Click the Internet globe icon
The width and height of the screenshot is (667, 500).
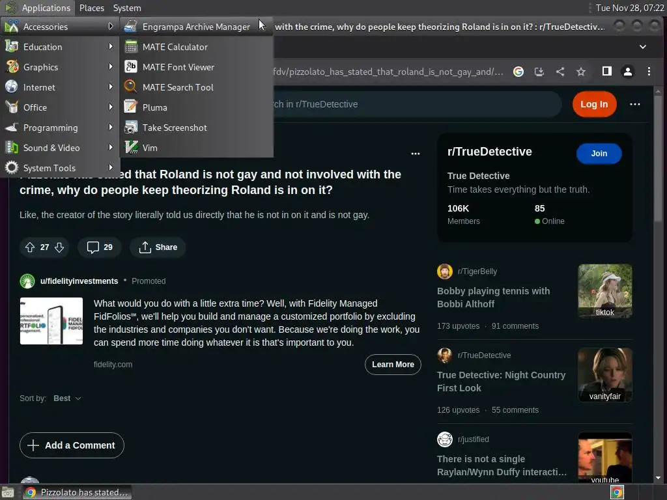tap(12, 87)
